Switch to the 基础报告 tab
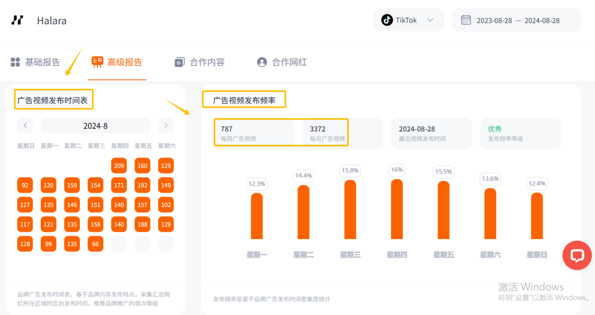This screenshot has height=315, width=595. click(x=35, y=62)
